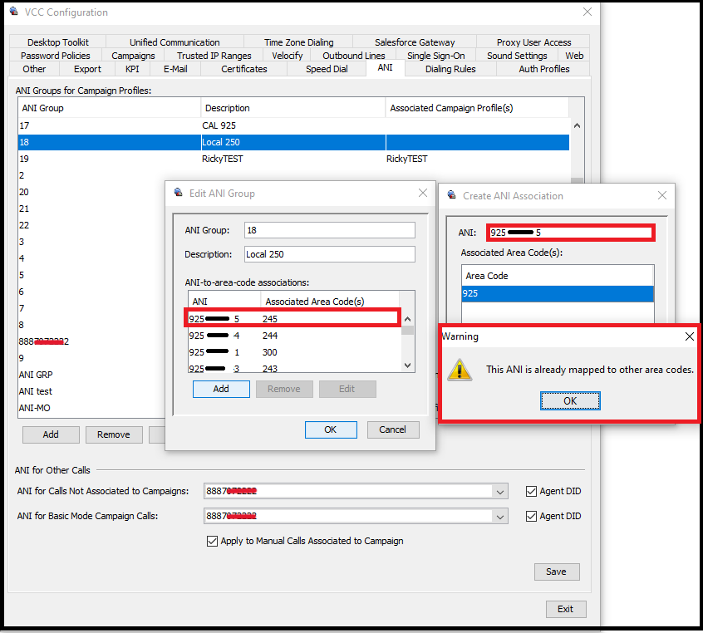Click the VCC Configuration window title icon

[x=14, y=12]
